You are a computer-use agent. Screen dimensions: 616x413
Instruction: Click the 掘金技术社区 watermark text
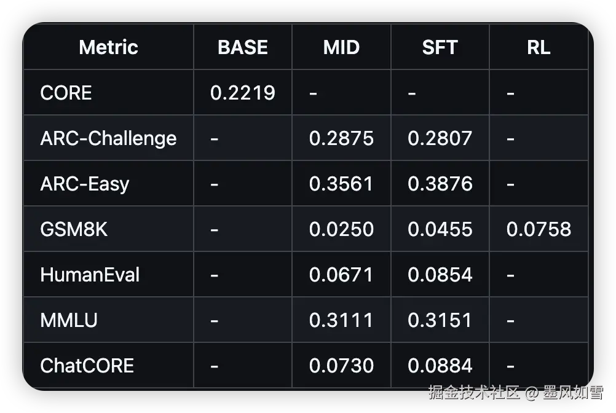click(x=474, y=392)
